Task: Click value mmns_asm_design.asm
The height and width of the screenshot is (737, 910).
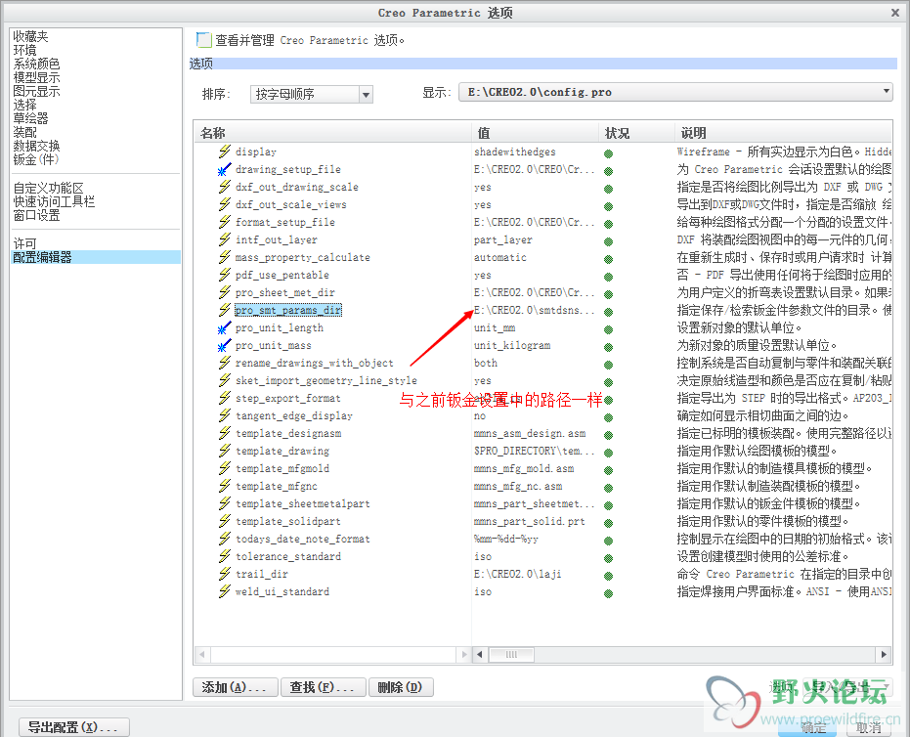Action: tap(530, 433)
